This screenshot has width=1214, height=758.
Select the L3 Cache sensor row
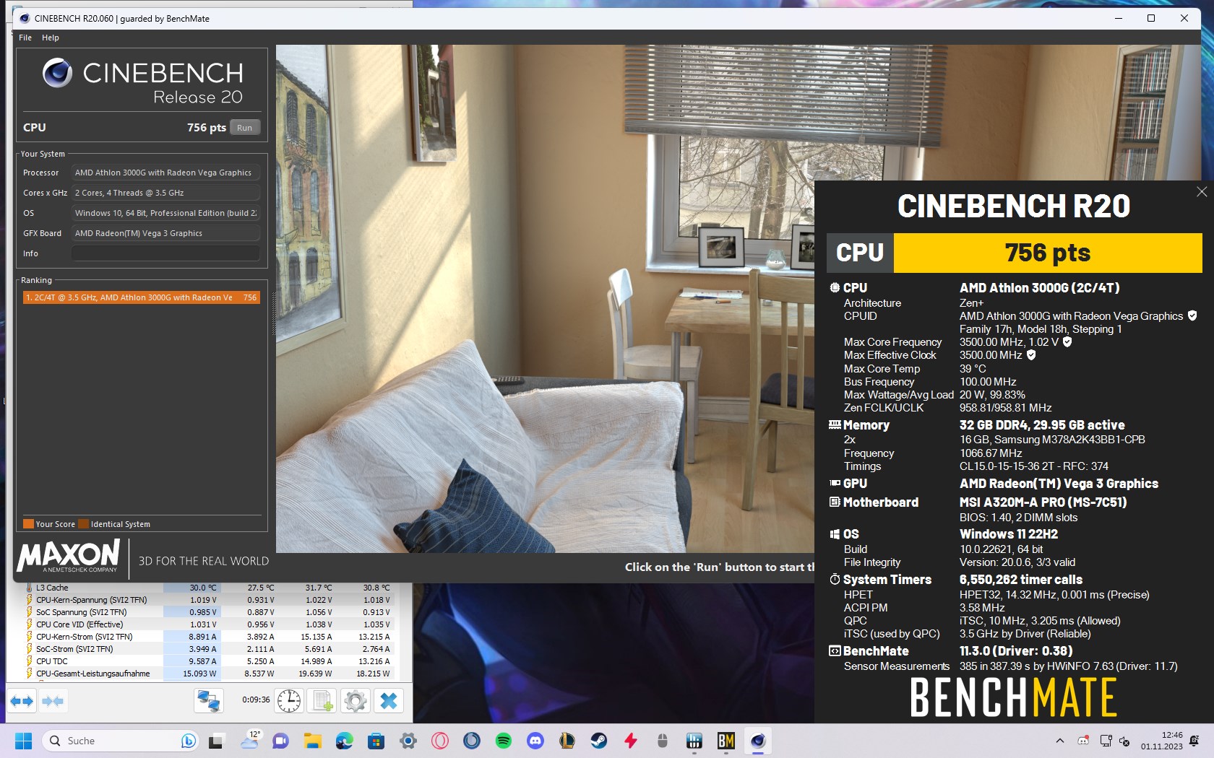(209, 588)
